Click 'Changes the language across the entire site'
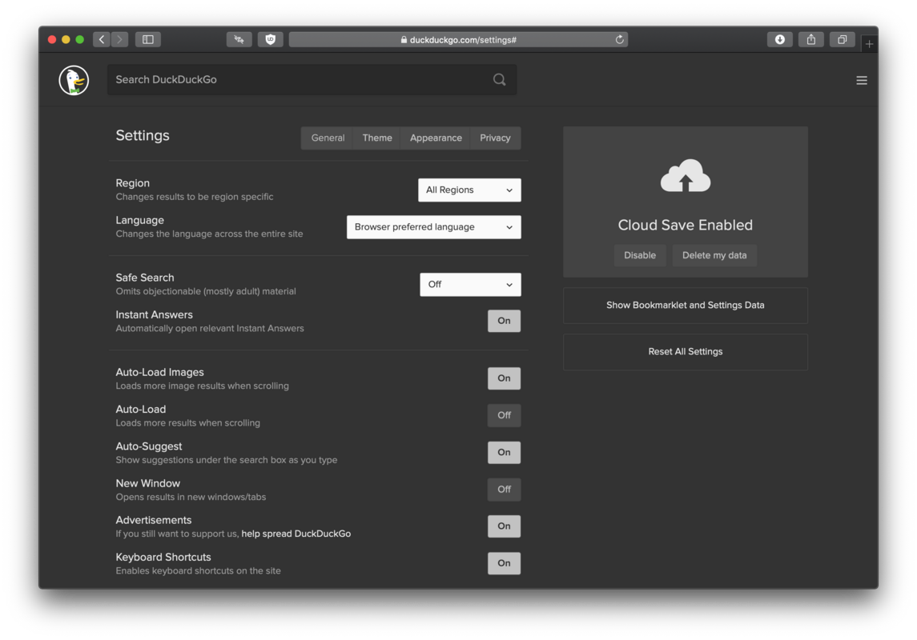 (x=209, y=234)
